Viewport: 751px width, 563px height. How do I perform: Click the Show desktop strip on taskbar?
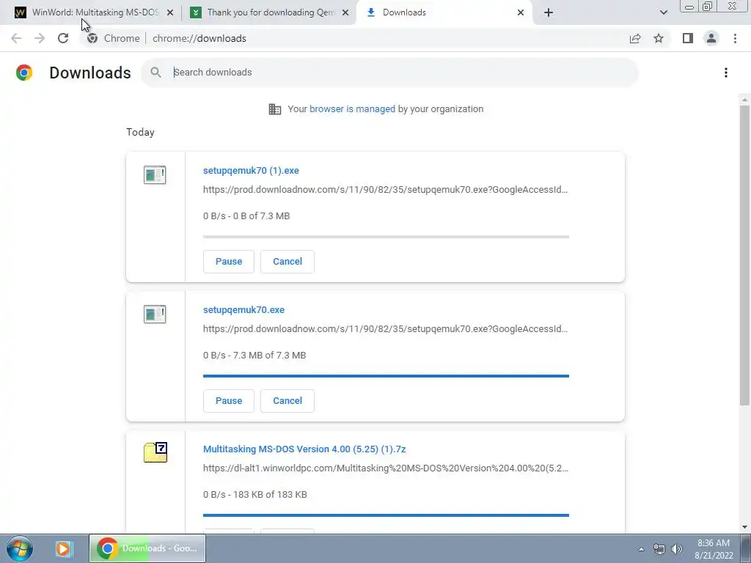tap(746, 548)
